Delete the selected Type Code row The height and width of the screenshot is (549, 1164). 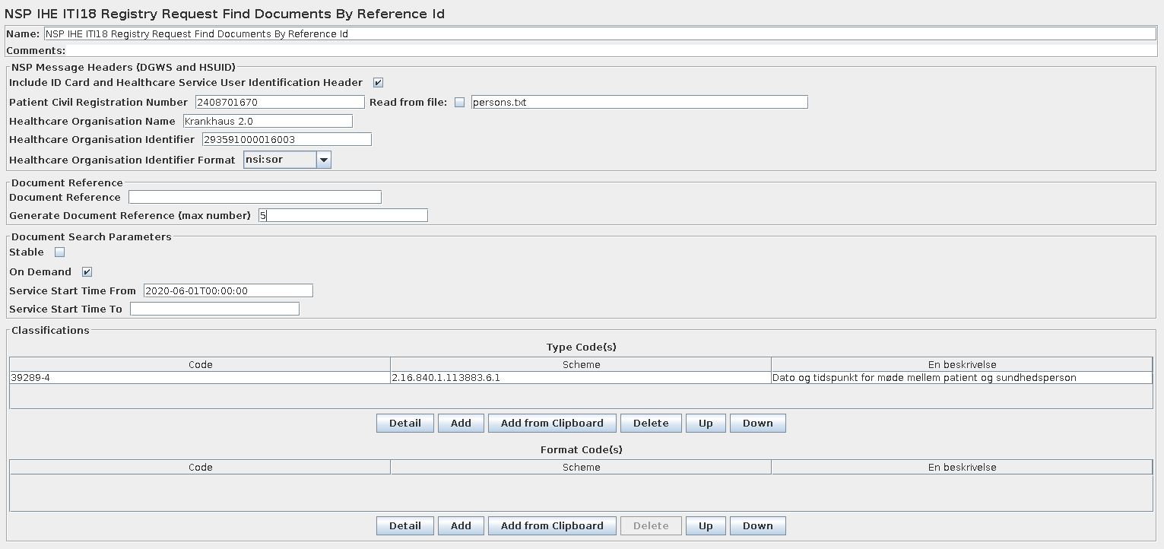651,424
